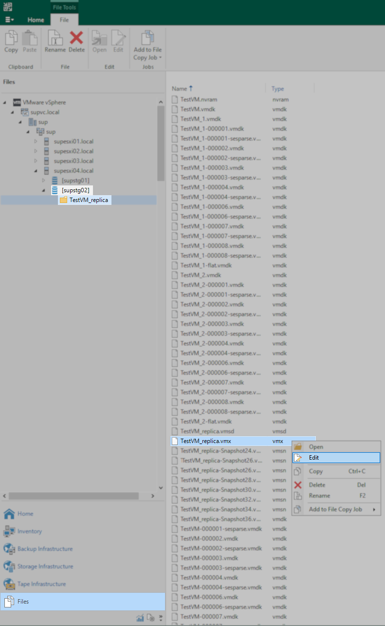Screen dimensions: 385x626
Task: Select the supesxi02.local host
Action: (x=73, y=151)
